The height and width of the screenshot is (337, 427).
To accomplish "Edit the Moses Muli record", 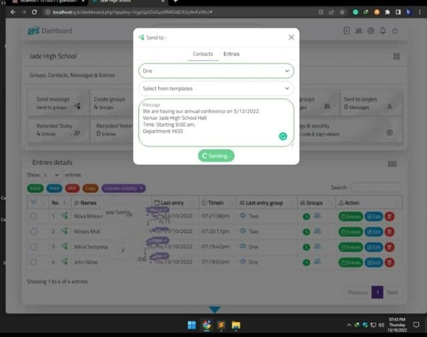I will 374,232.
